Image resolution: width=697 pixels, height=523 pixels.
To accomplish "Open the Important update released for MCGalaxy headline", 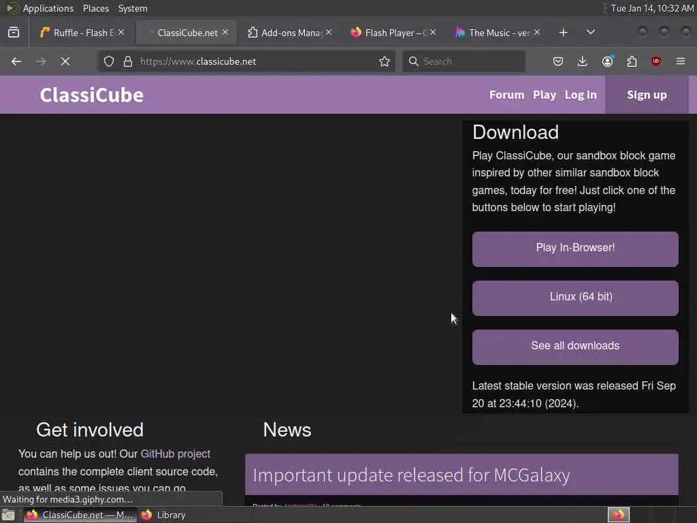I will tap(411, 475).
